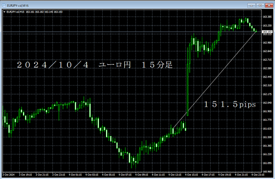Screen dimensions: 275x179
Task: Click the price scale value 162.040
Action: (267, 103)
